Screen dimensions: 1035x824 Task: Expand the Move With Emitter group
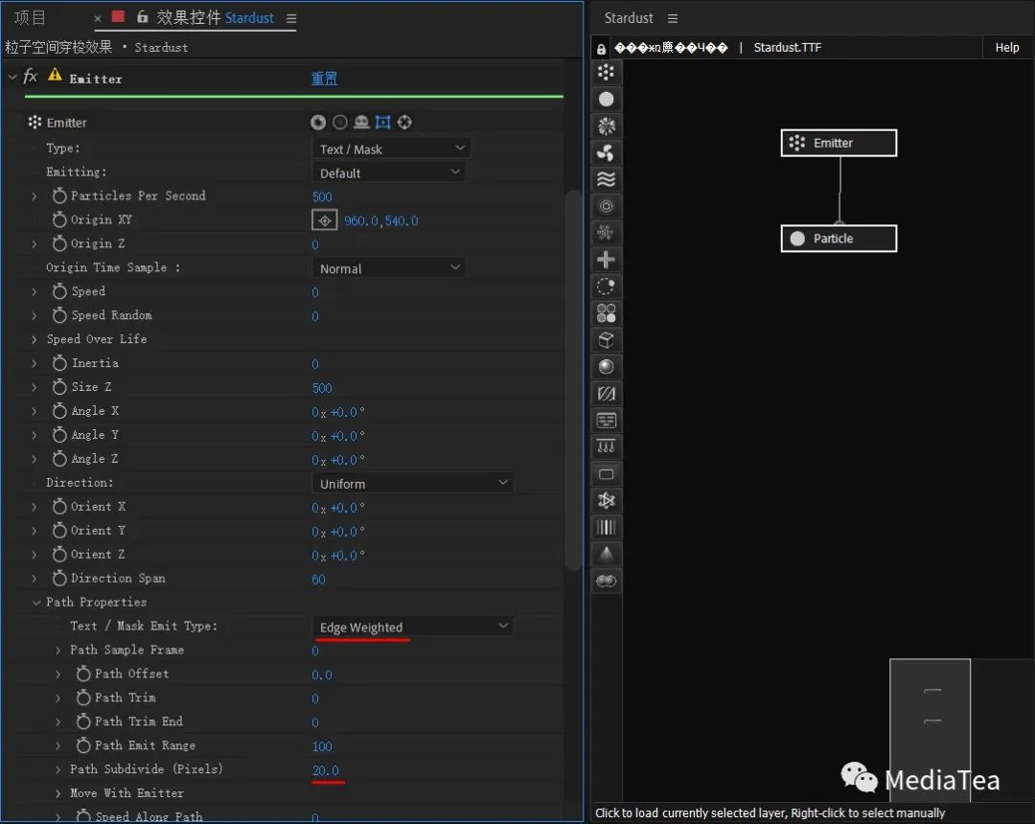[58, 793]
